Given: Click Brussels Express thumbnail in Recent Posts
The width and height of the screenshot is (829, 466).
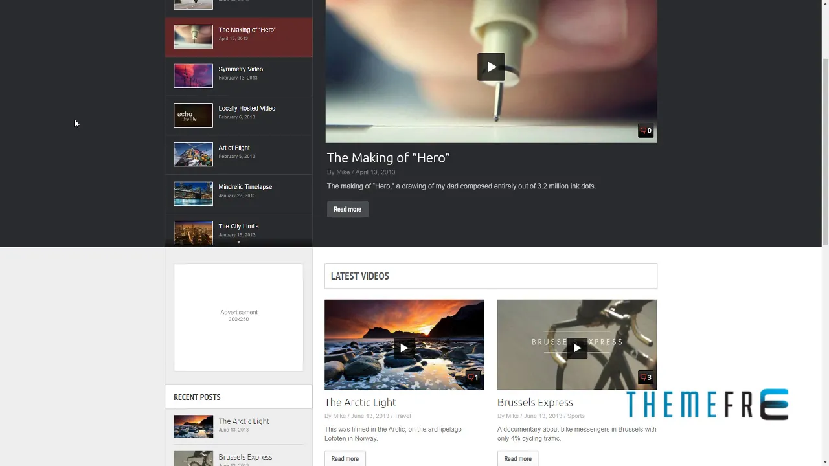Looking at the screenshot, I should [193, 458].
